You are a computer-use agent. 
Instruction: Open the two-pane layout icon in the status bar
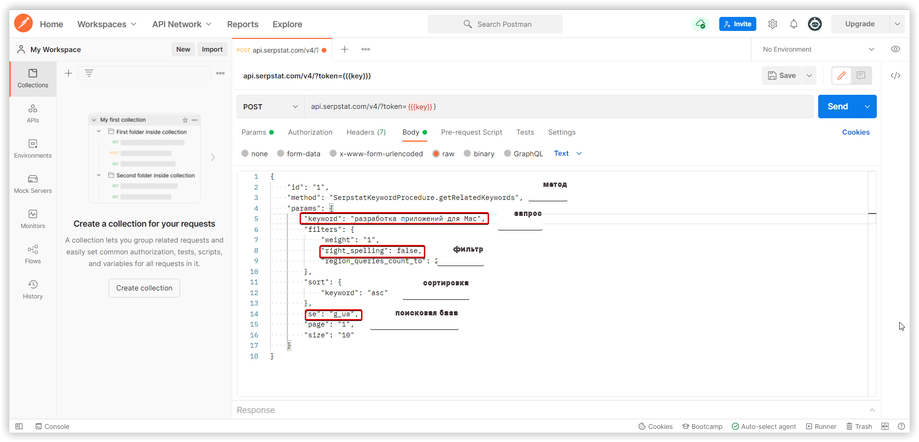(885, 427)
